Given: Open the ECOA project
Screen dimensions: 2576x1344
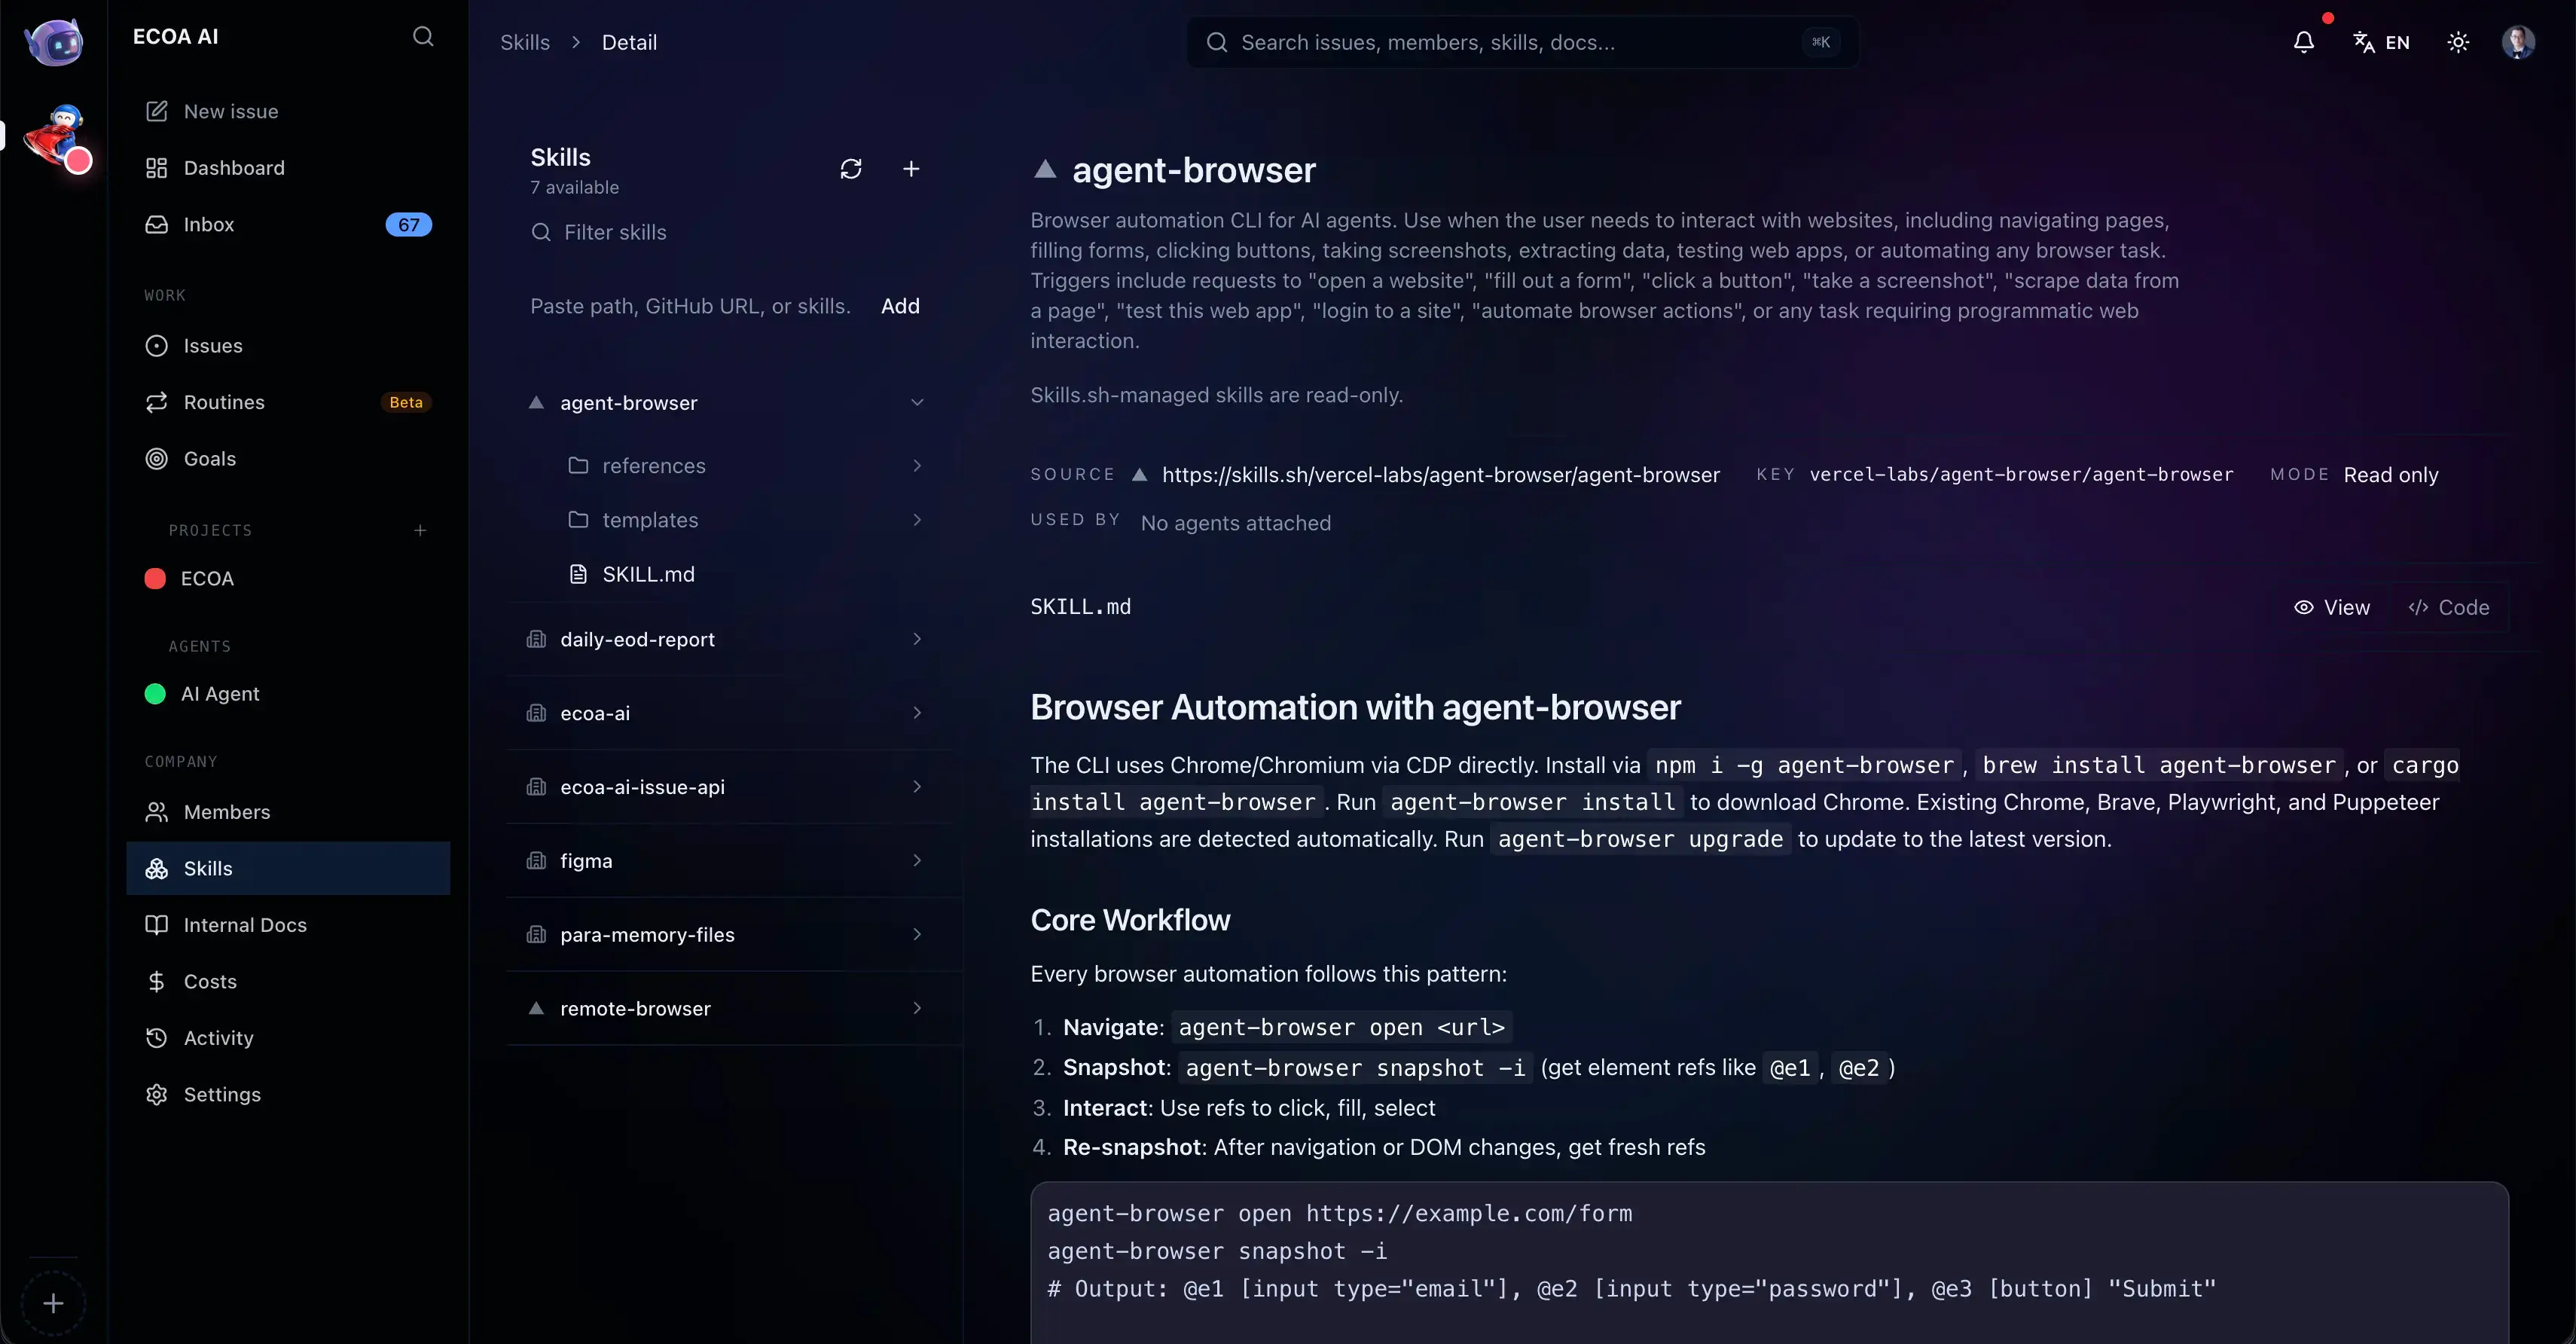Looking at the screenshot, I should tap(288, 578).
